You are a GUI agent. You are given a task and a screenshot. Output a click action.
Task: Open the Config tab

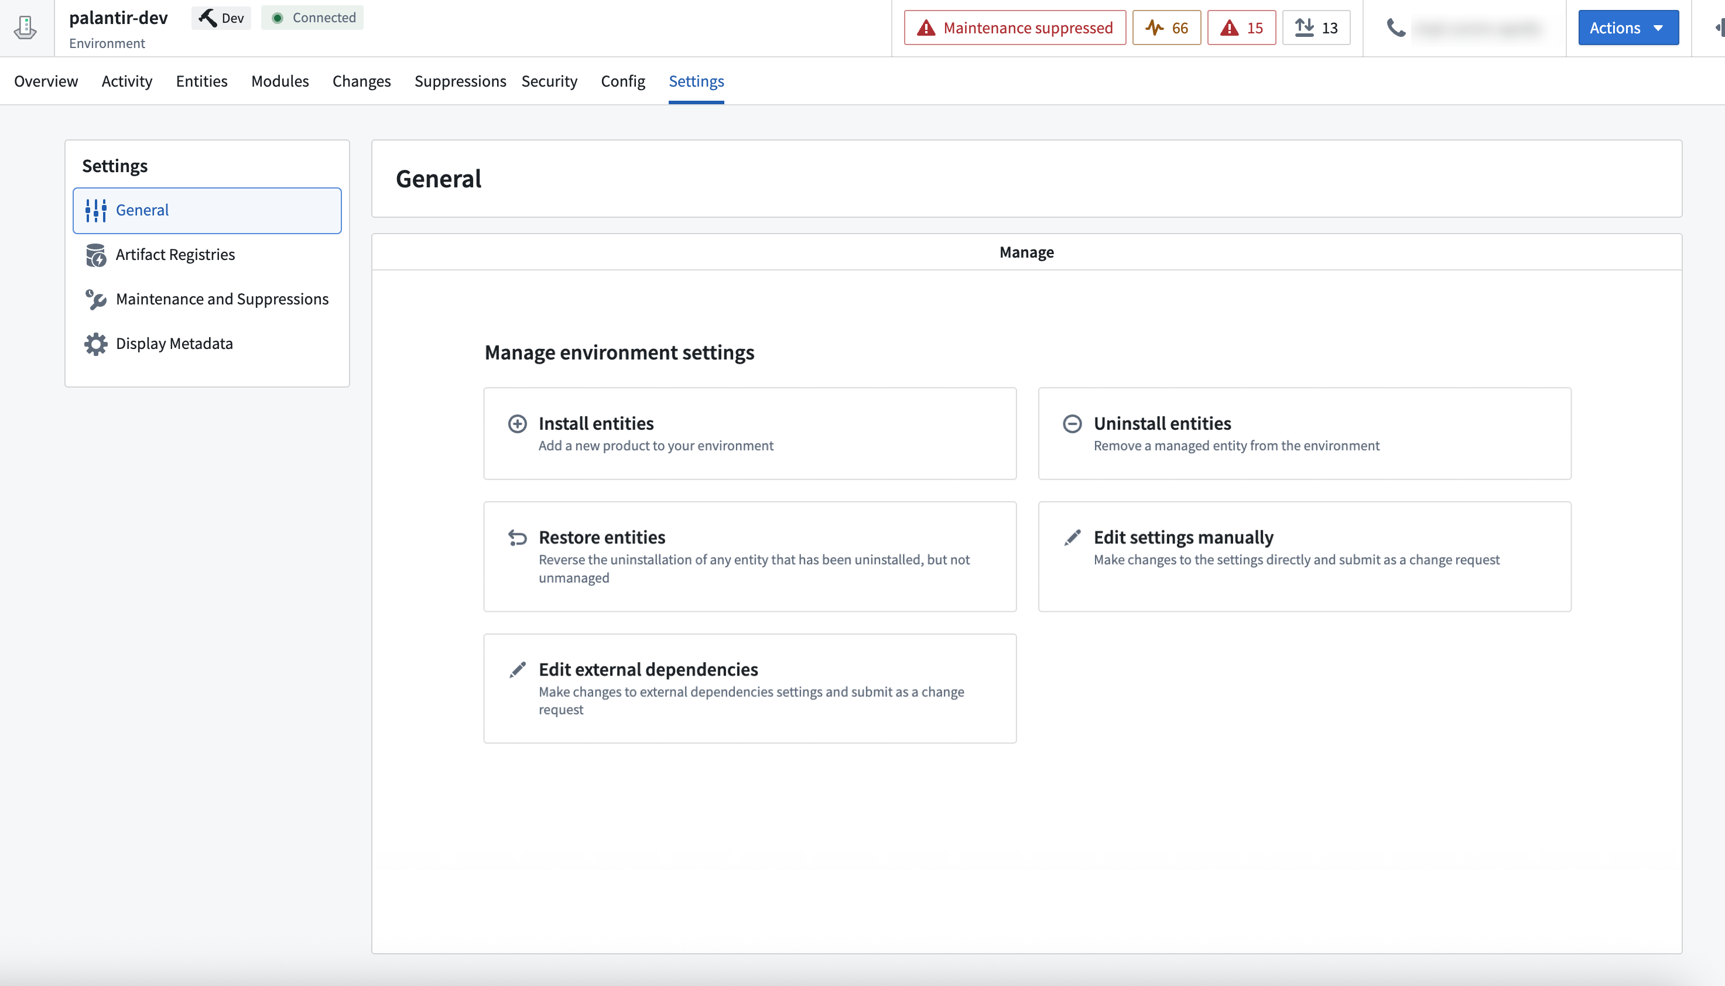click(622, 81)
